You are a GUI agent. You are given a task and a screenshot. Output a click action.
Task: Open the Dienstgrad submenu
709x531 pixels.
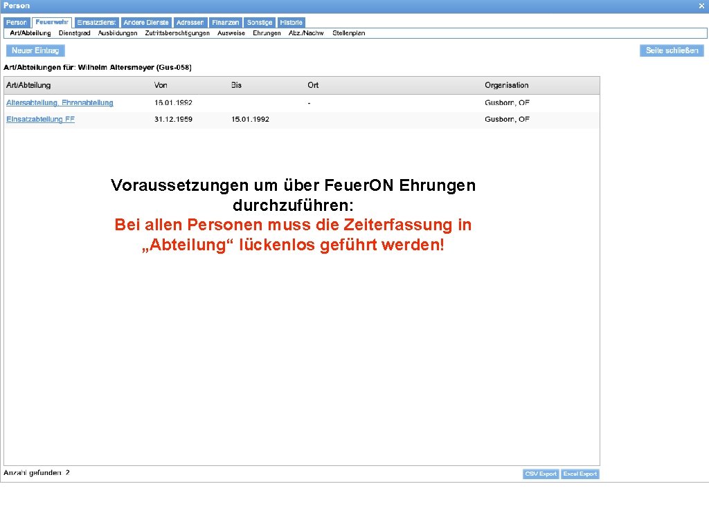[75, 33]
